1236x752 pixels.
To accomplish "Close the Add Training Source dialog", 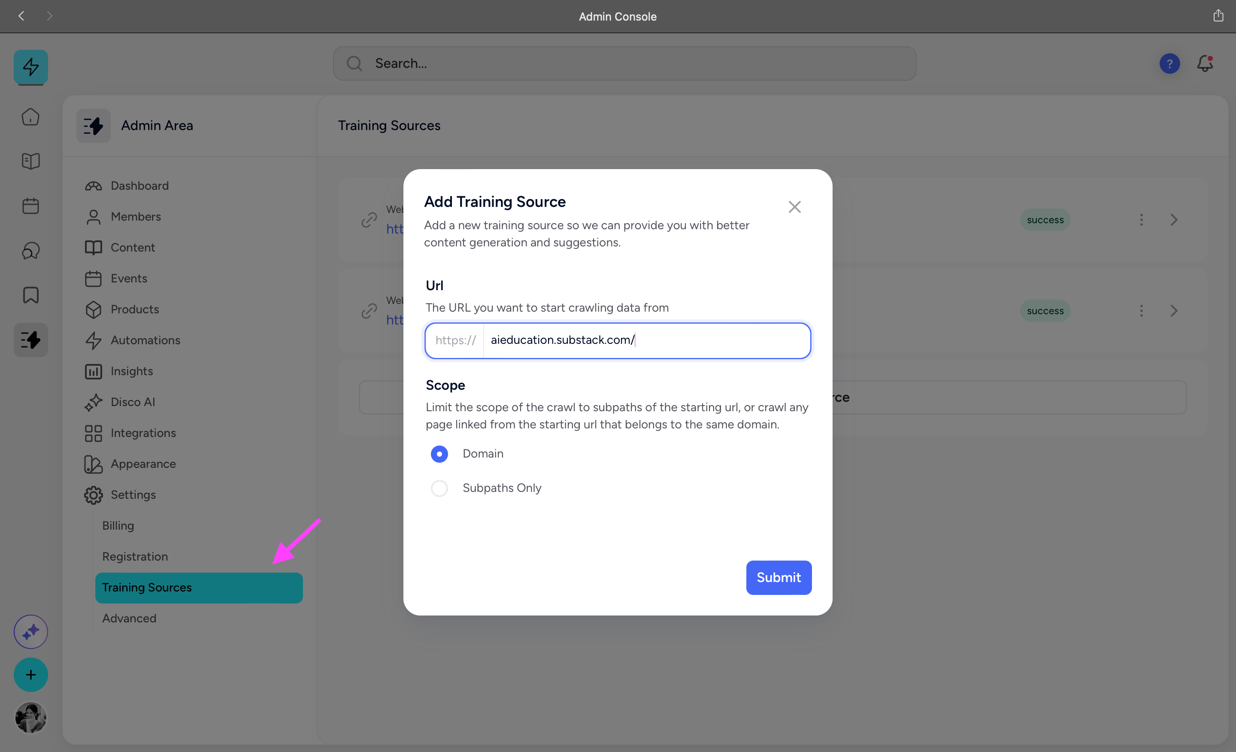I will click(x=794, y=207).
